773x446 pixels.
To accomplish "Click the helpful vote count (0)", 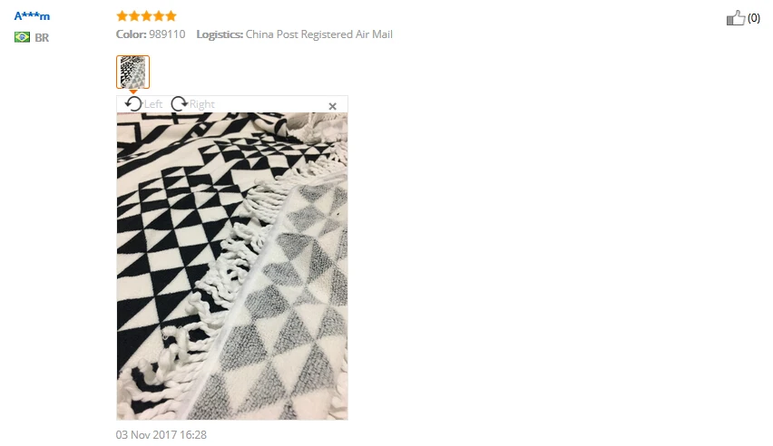I will click(x=754, y=18).
